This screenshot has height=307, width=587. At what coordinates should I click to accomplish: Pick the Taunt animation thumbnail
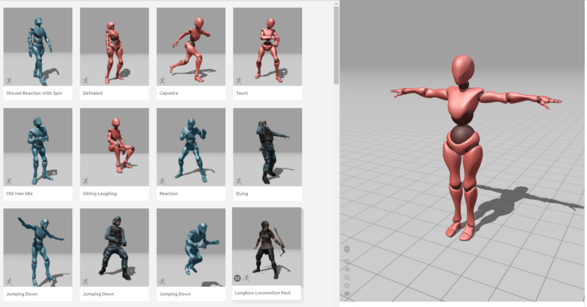coord(267,47)
